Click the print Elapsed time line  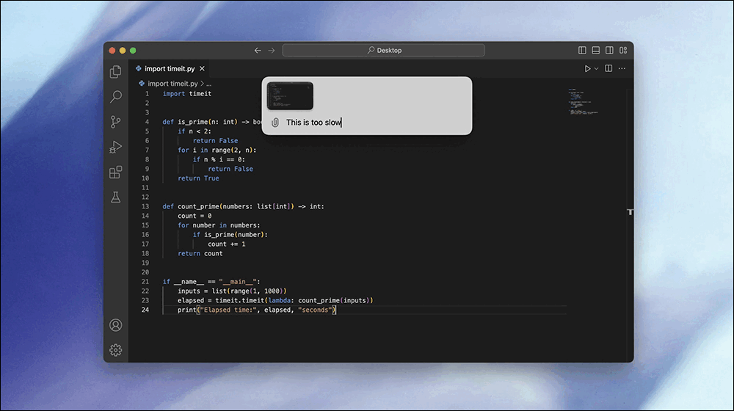[256, 310]
